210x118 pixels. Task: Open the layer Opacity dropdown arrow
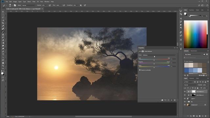pyautogui.click(x=207, y=85)
